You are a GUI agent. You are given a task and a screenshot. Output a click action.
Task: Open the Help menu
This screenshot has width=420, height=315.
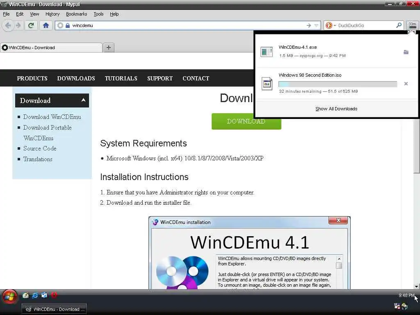point(114,14)
